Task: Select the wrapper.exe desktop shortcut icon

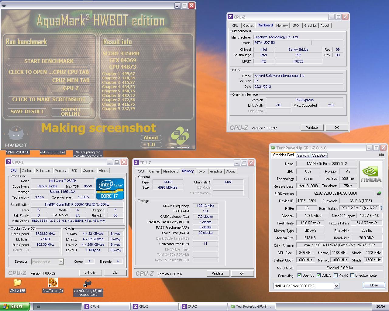Action: (x=88, y=283)
